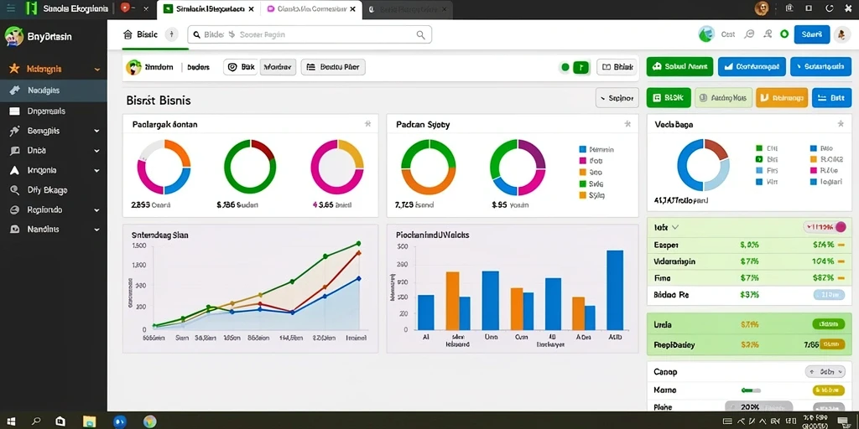Star the Vecla Baga chart card

point(841,124)
